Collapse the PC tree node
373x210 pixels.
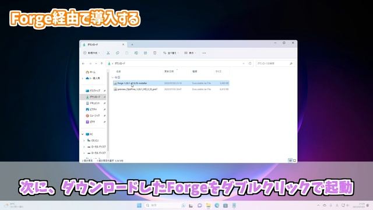click(83, 134)
